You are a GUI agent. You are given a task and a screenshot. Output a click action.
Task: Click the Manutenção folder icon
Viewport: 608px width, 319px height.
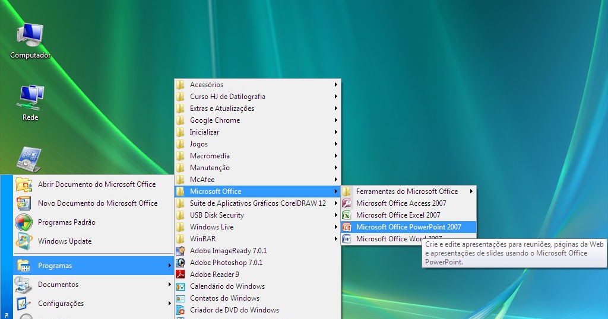click(x=180, y=168)
